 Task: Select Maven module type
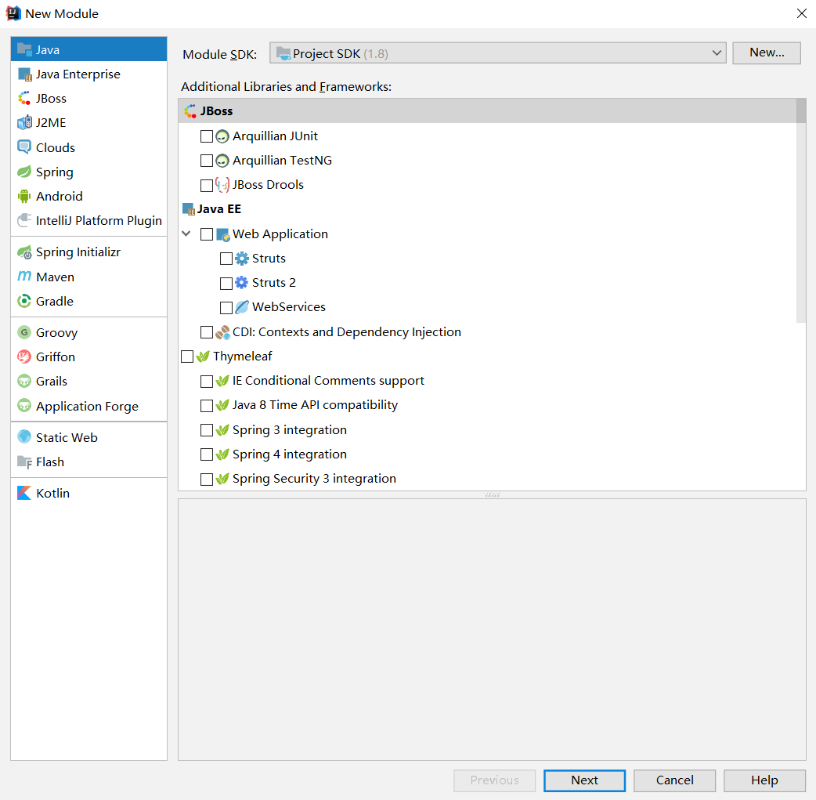point(89,277)
